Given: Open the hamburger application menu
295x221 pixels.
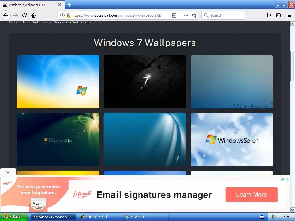Looking at the screenshot, I should point(290,15).
